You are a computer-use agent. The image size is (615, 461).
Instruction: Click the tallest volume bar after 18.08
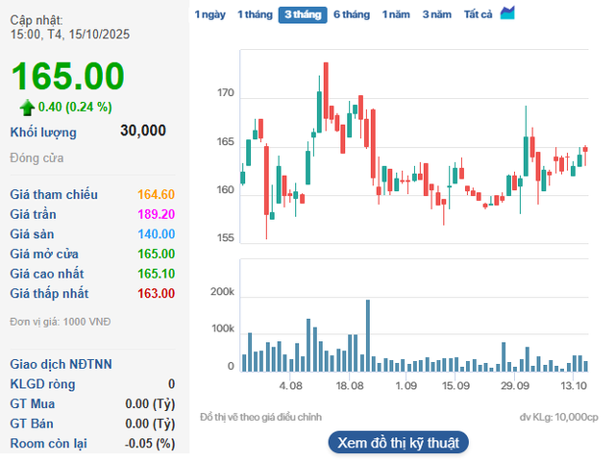(x=367, y=335)
